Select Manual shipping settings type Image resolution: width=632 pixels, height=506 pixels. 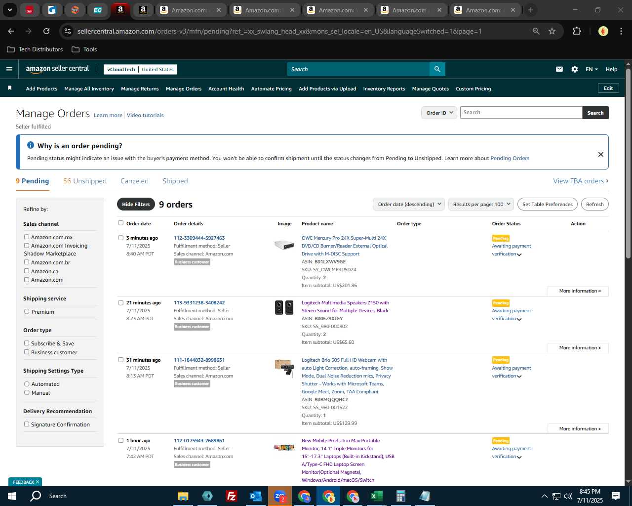click(x=27, y=392)
